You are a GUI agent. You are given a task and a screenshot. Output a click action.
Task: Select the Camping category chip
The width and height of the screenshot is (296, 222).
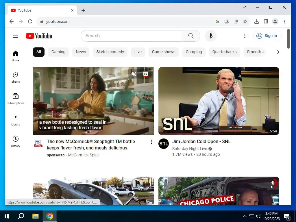[194, 52]
